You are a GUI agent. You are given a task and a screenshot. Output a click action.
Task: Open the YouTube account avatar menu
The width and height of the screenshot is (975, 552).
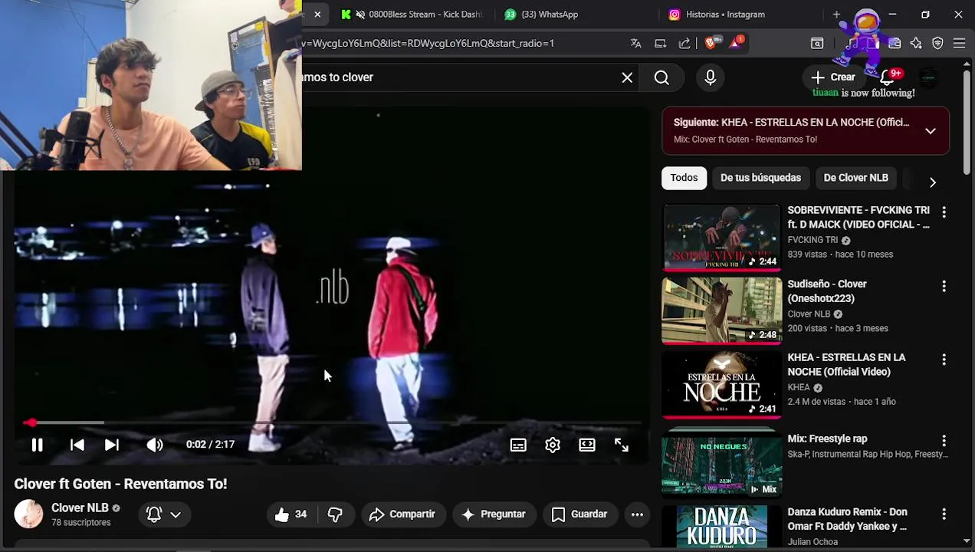pyautogui.click(x=928, y=77)
